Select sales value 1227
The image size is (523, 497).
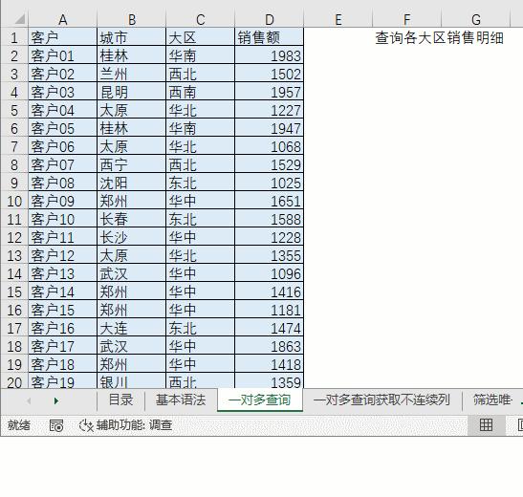(x=270, y=110)
